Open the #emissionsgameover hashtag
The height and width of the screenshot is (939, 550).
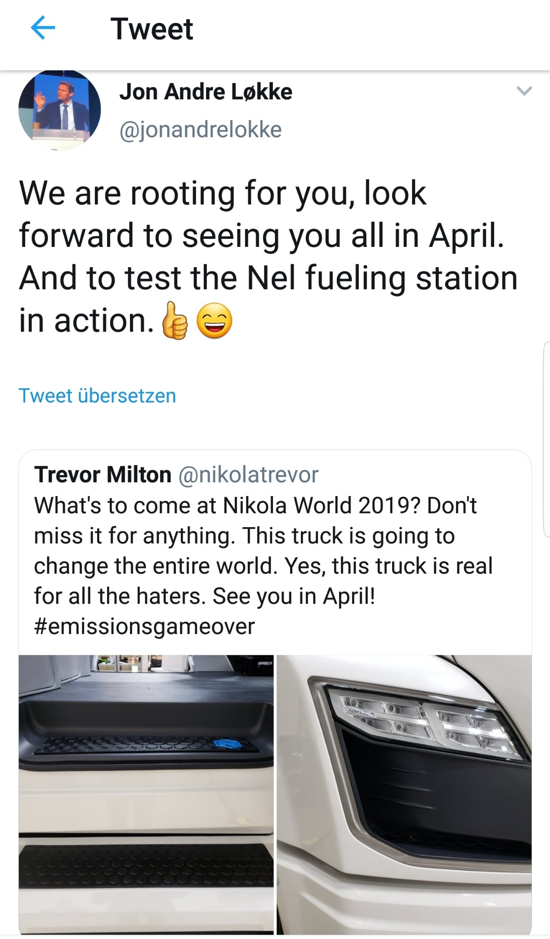tap(144, 626)
